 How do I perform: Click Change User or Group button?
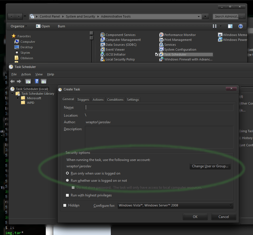pos(210,166)
